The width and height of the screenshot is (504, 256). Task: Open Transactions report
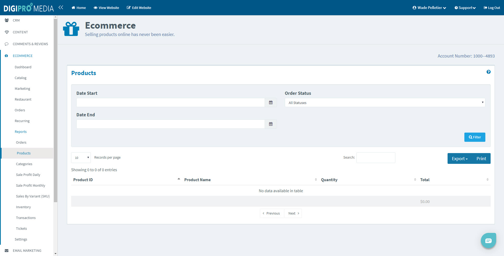[x=26, y=218]
